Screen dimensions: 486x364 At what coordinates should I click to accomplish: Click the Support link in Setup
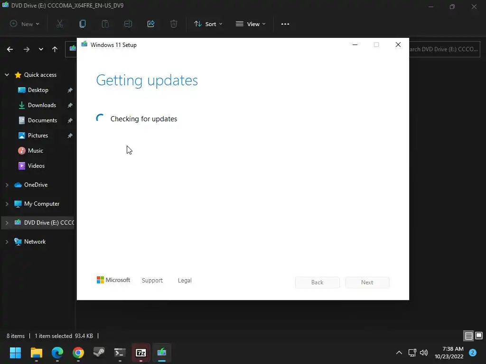[x=152, y=280]
